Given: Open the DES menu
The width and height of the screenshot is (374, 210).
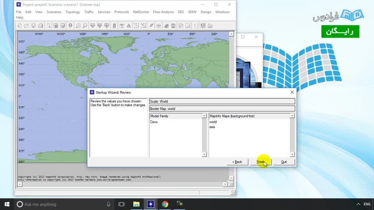Looking at the screenshot, I should 181,12.
